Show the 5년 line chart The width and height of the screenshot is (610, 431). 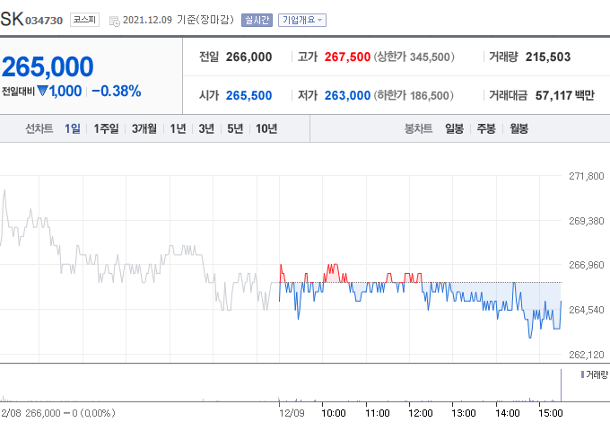235,128
